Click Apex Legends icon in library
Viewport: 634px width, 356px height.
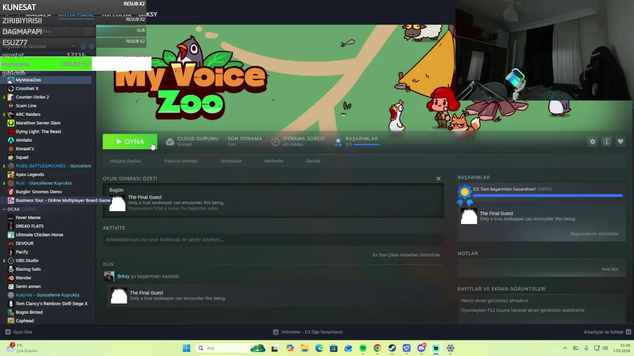coord(11,175)
